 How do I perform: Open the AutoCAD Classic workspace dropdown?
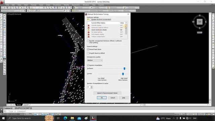click(x=11, y=10)
